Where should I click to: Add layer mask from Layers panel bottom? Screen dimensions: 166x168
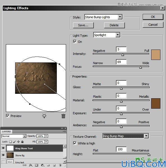pos(36,165)
